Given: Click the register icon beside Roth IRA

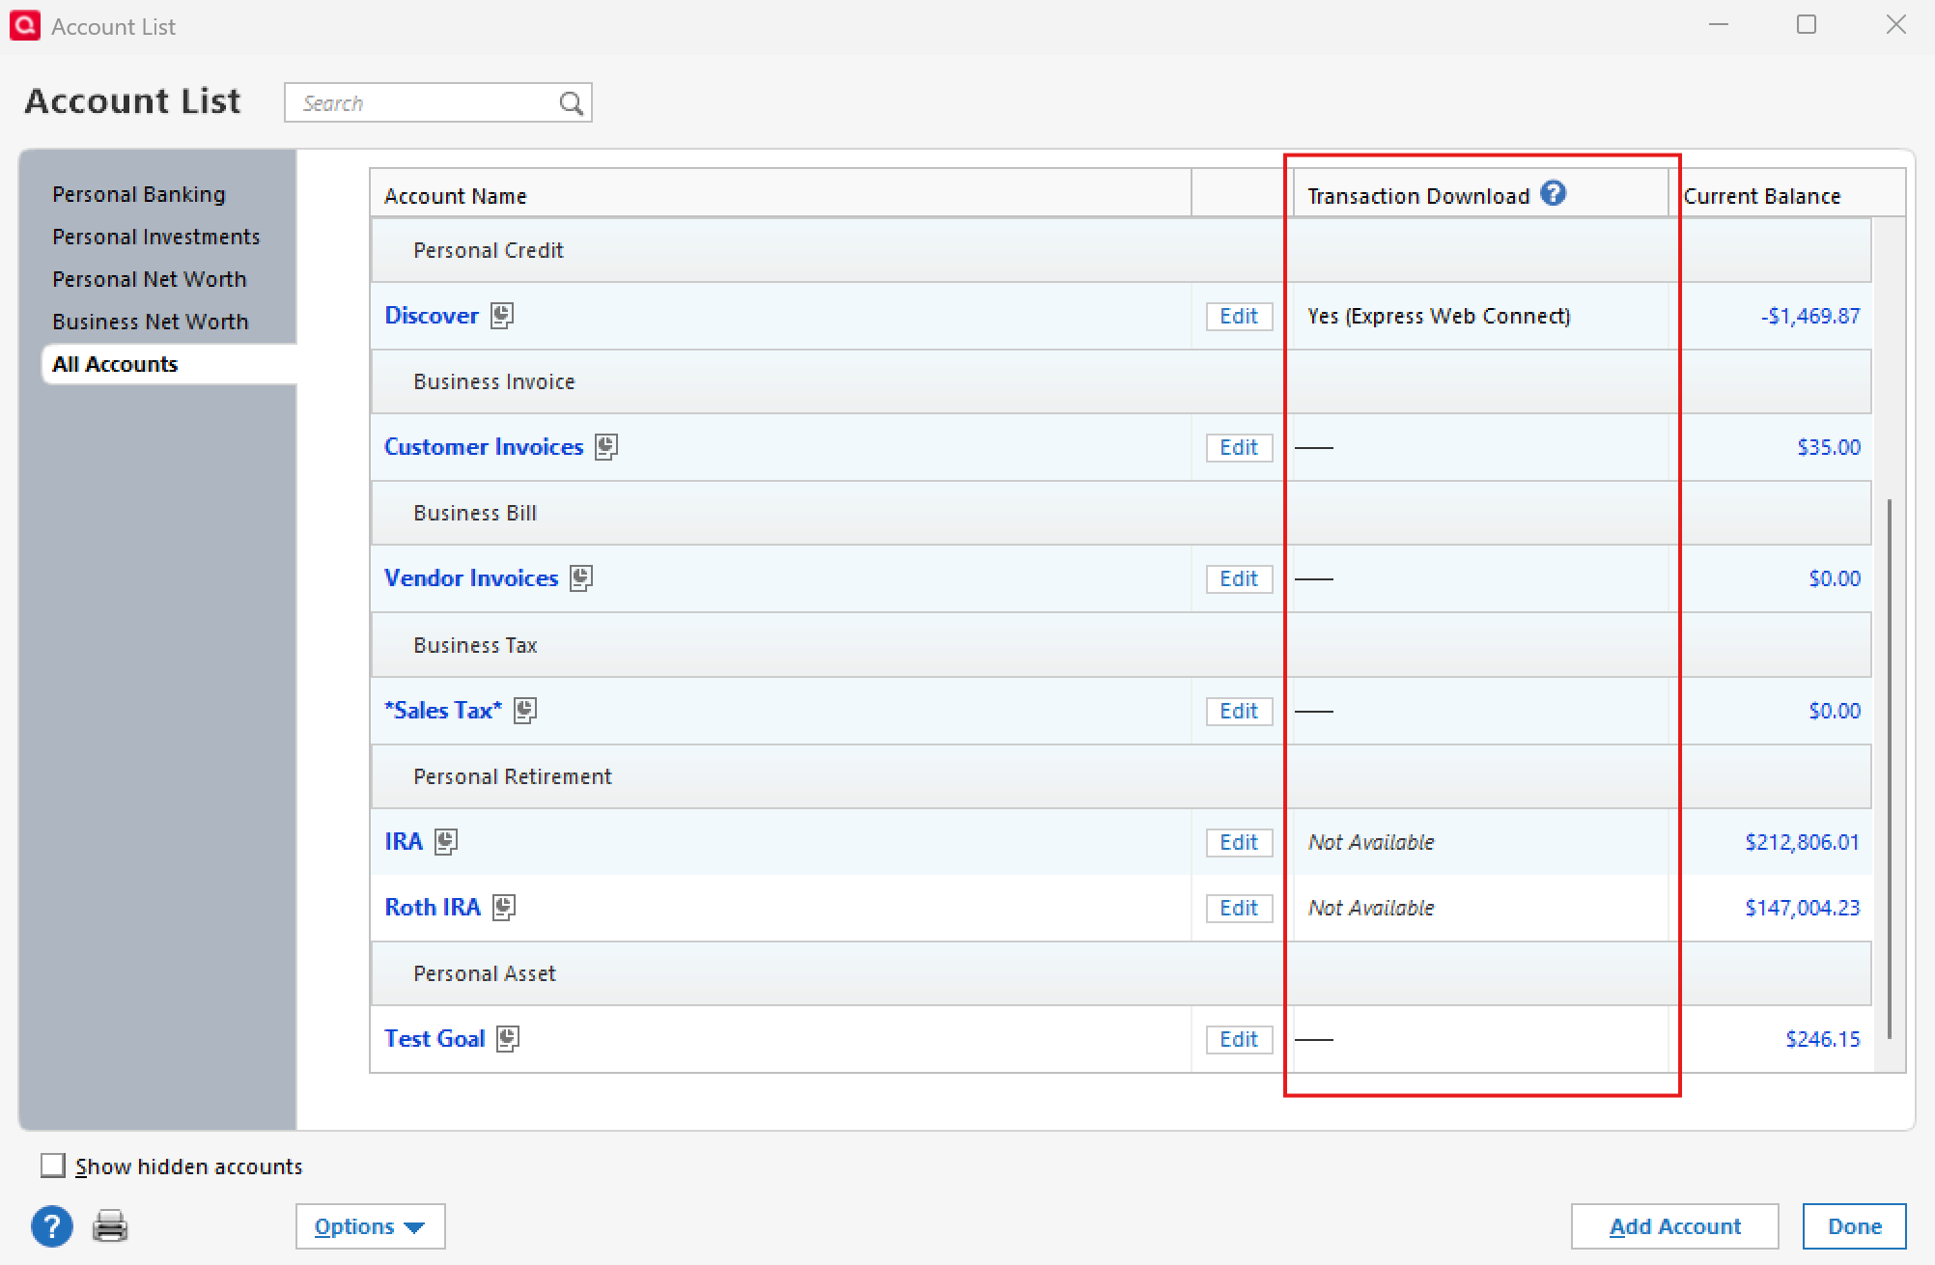Looking at the screenshot, I should [503, 908].
